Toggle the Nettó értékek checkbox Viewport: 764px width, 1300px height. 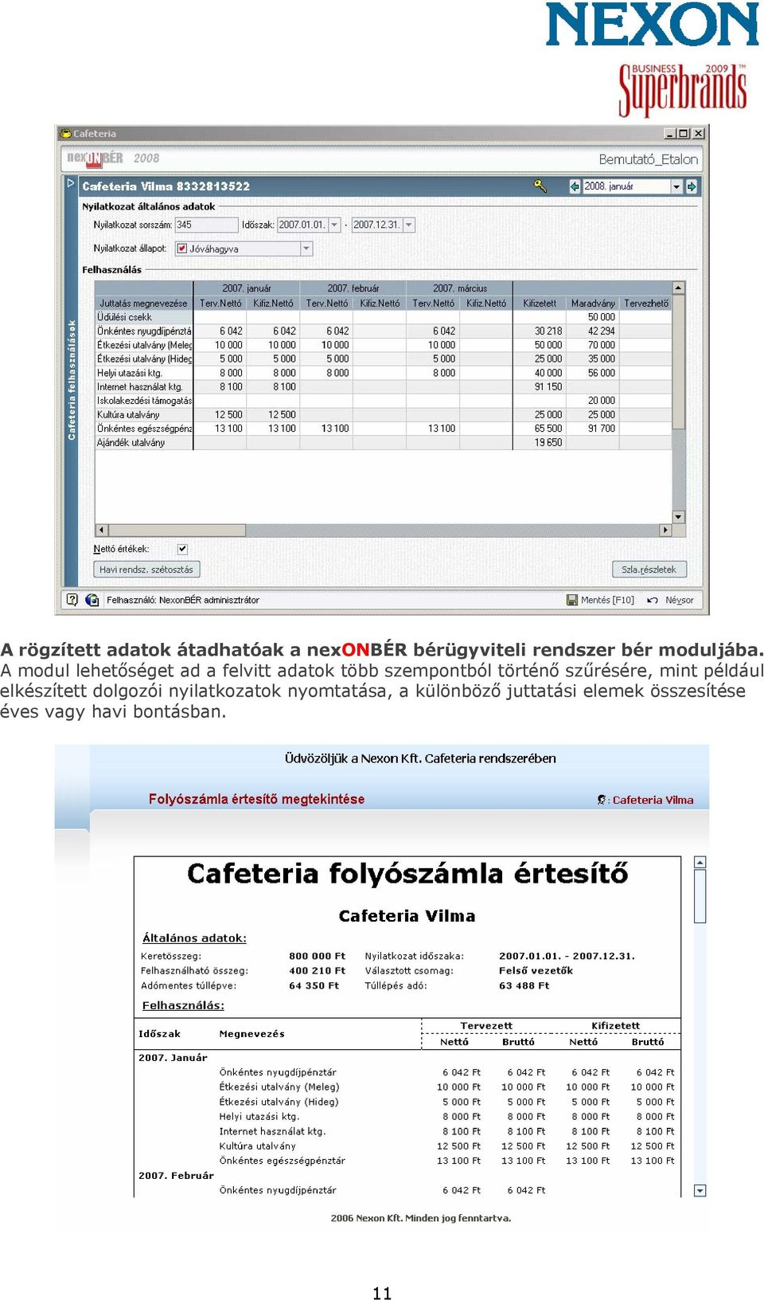pos(182,549)
